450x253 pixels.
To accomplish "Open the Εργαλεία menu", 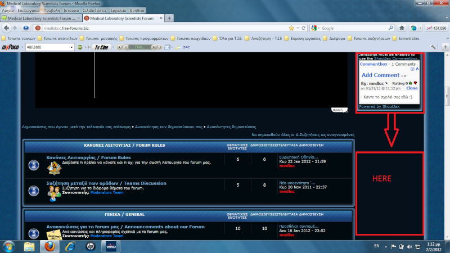I will point(118,10).
